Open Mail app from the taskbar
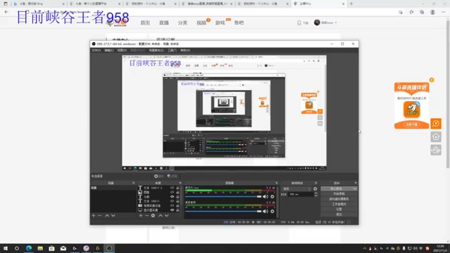450x253 pixels. pyautogui.click(x=63, y=249)
